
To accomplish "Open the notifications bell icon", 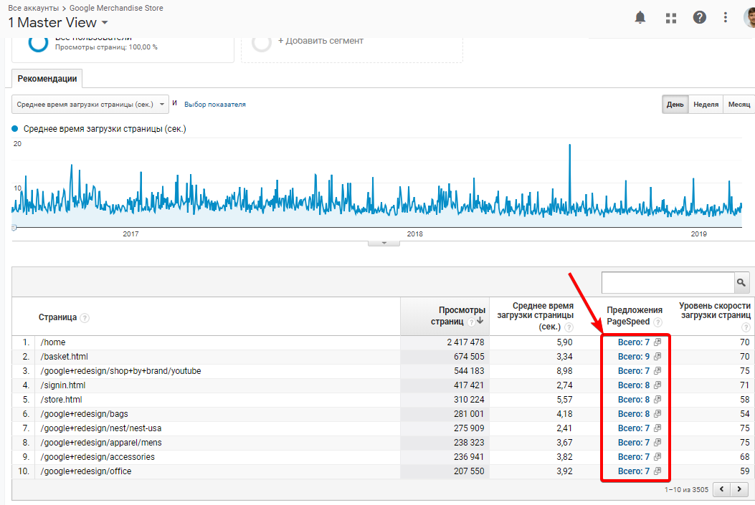I will 640,18.
